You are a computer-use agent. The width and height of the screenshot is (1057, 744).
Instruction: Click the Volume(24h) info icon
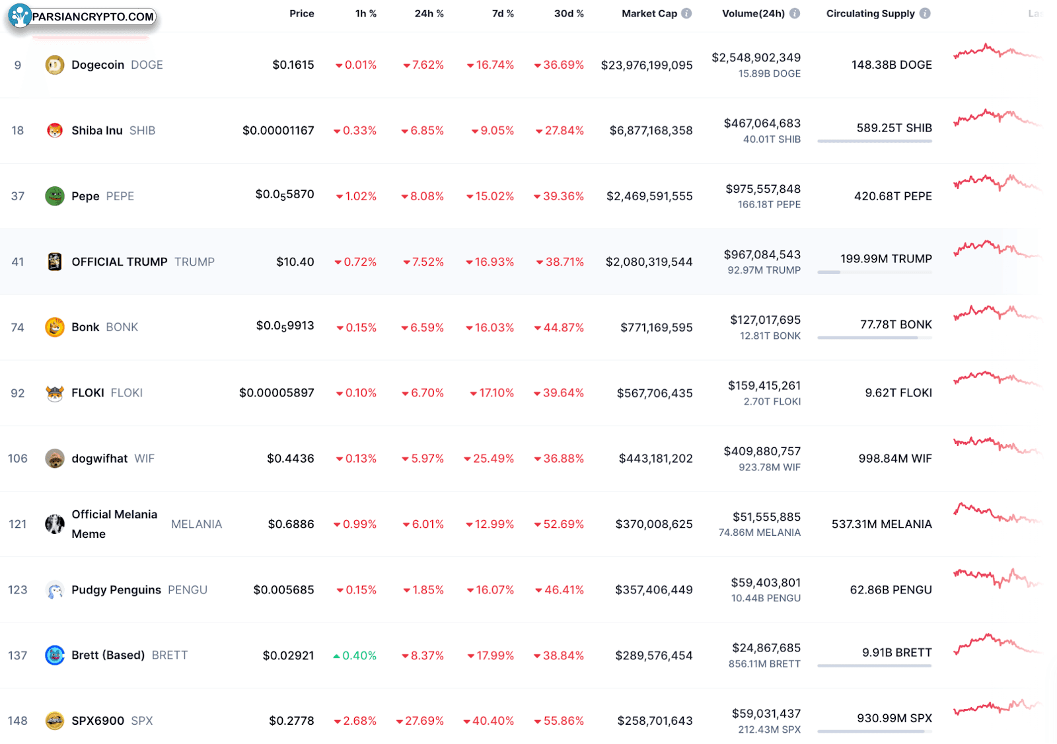795,13
